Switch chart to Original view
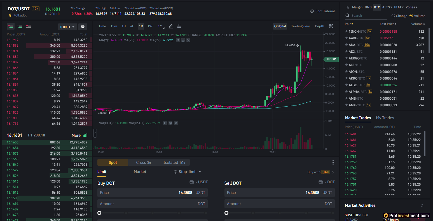This screenshot has width=433, height=221. 280,26
